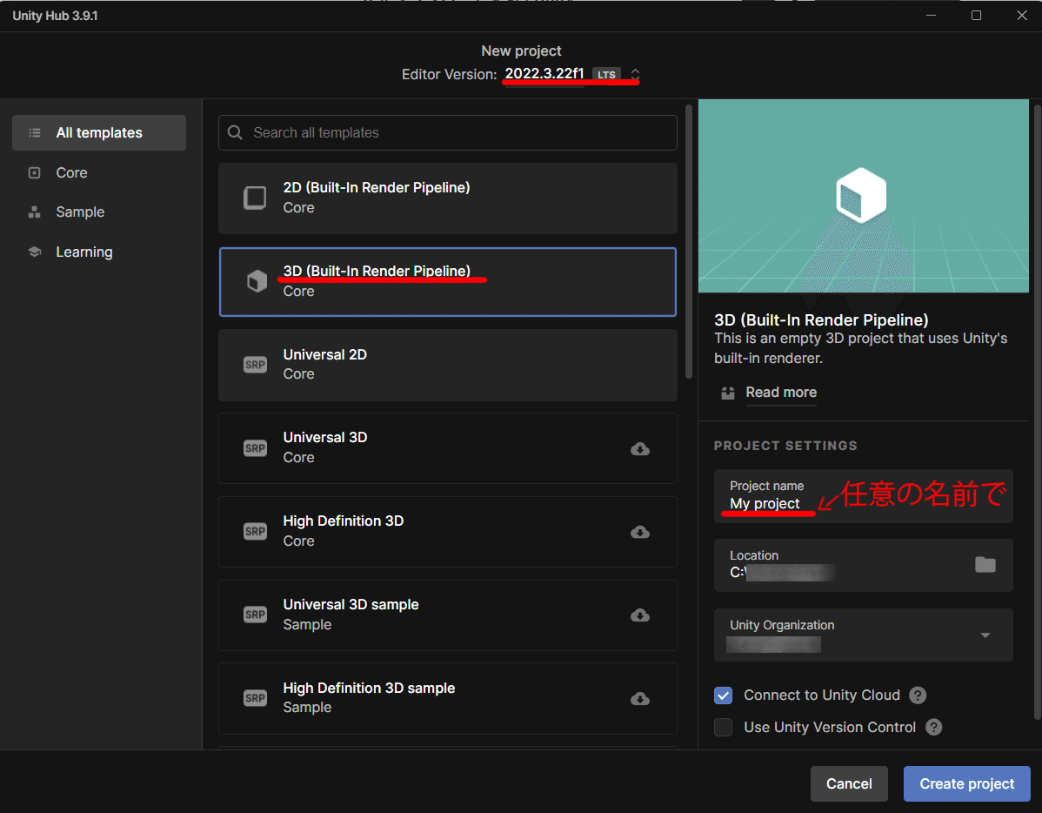This screenshot has width=1042, height=813.
Task: Click the 3D template preview image
Action: (863, 196)
